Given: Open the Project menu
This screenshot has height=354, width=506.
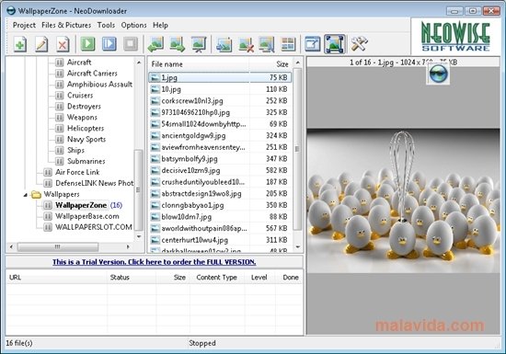Looking at the screenshot, I should coord(24,25).
